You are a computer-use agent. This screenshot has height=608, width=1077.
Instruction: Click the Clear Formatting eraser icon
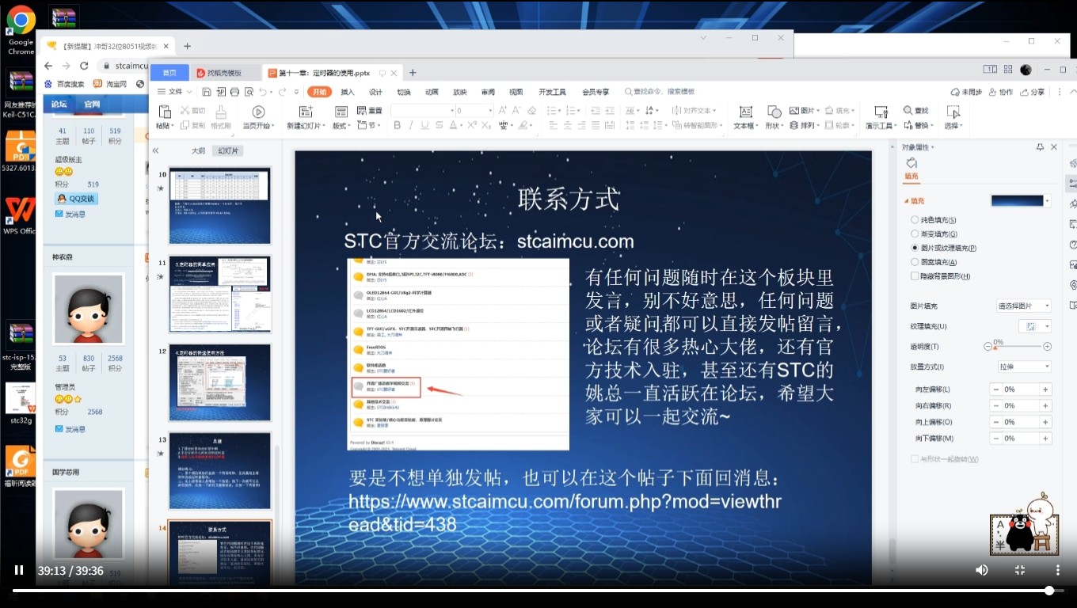coord(532,111)
